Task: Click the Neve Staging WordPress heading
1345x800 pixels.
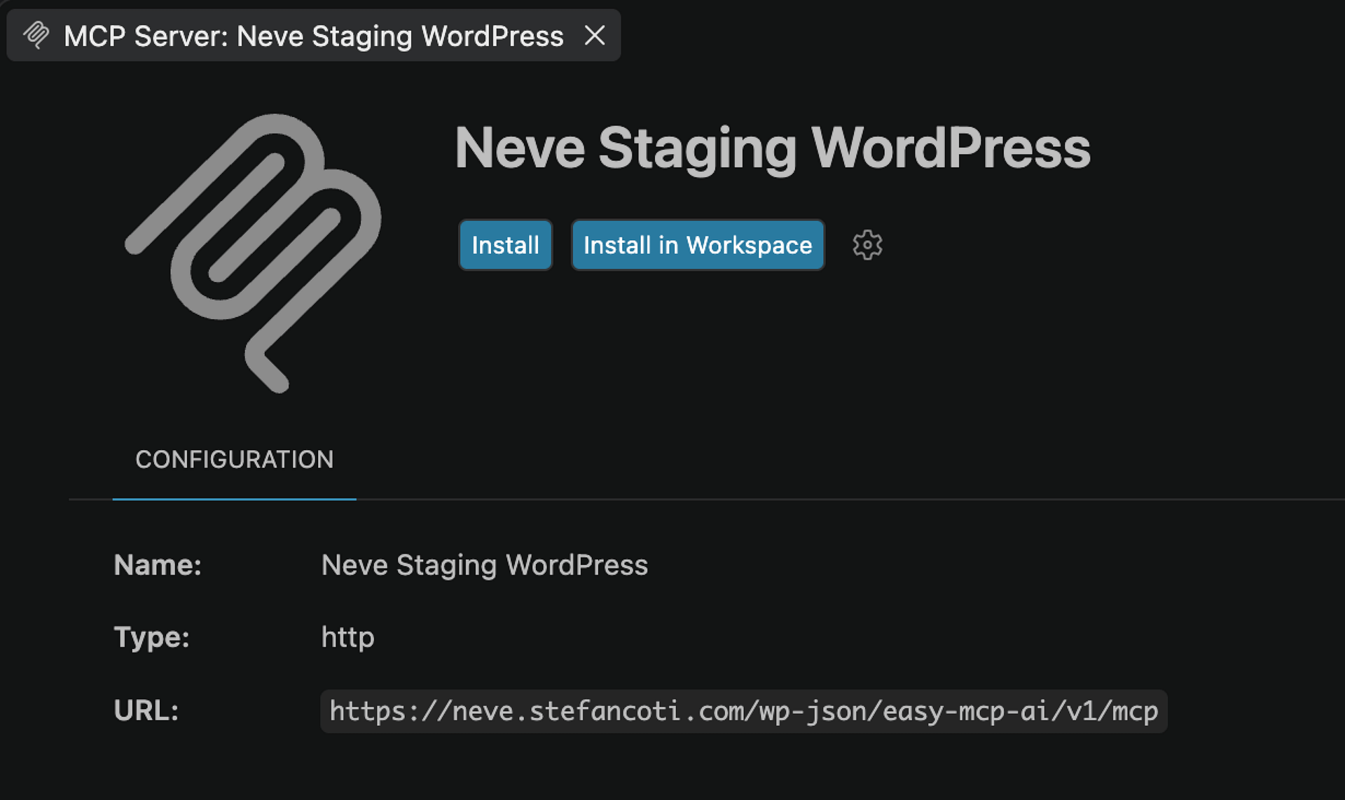Action: 773,148
